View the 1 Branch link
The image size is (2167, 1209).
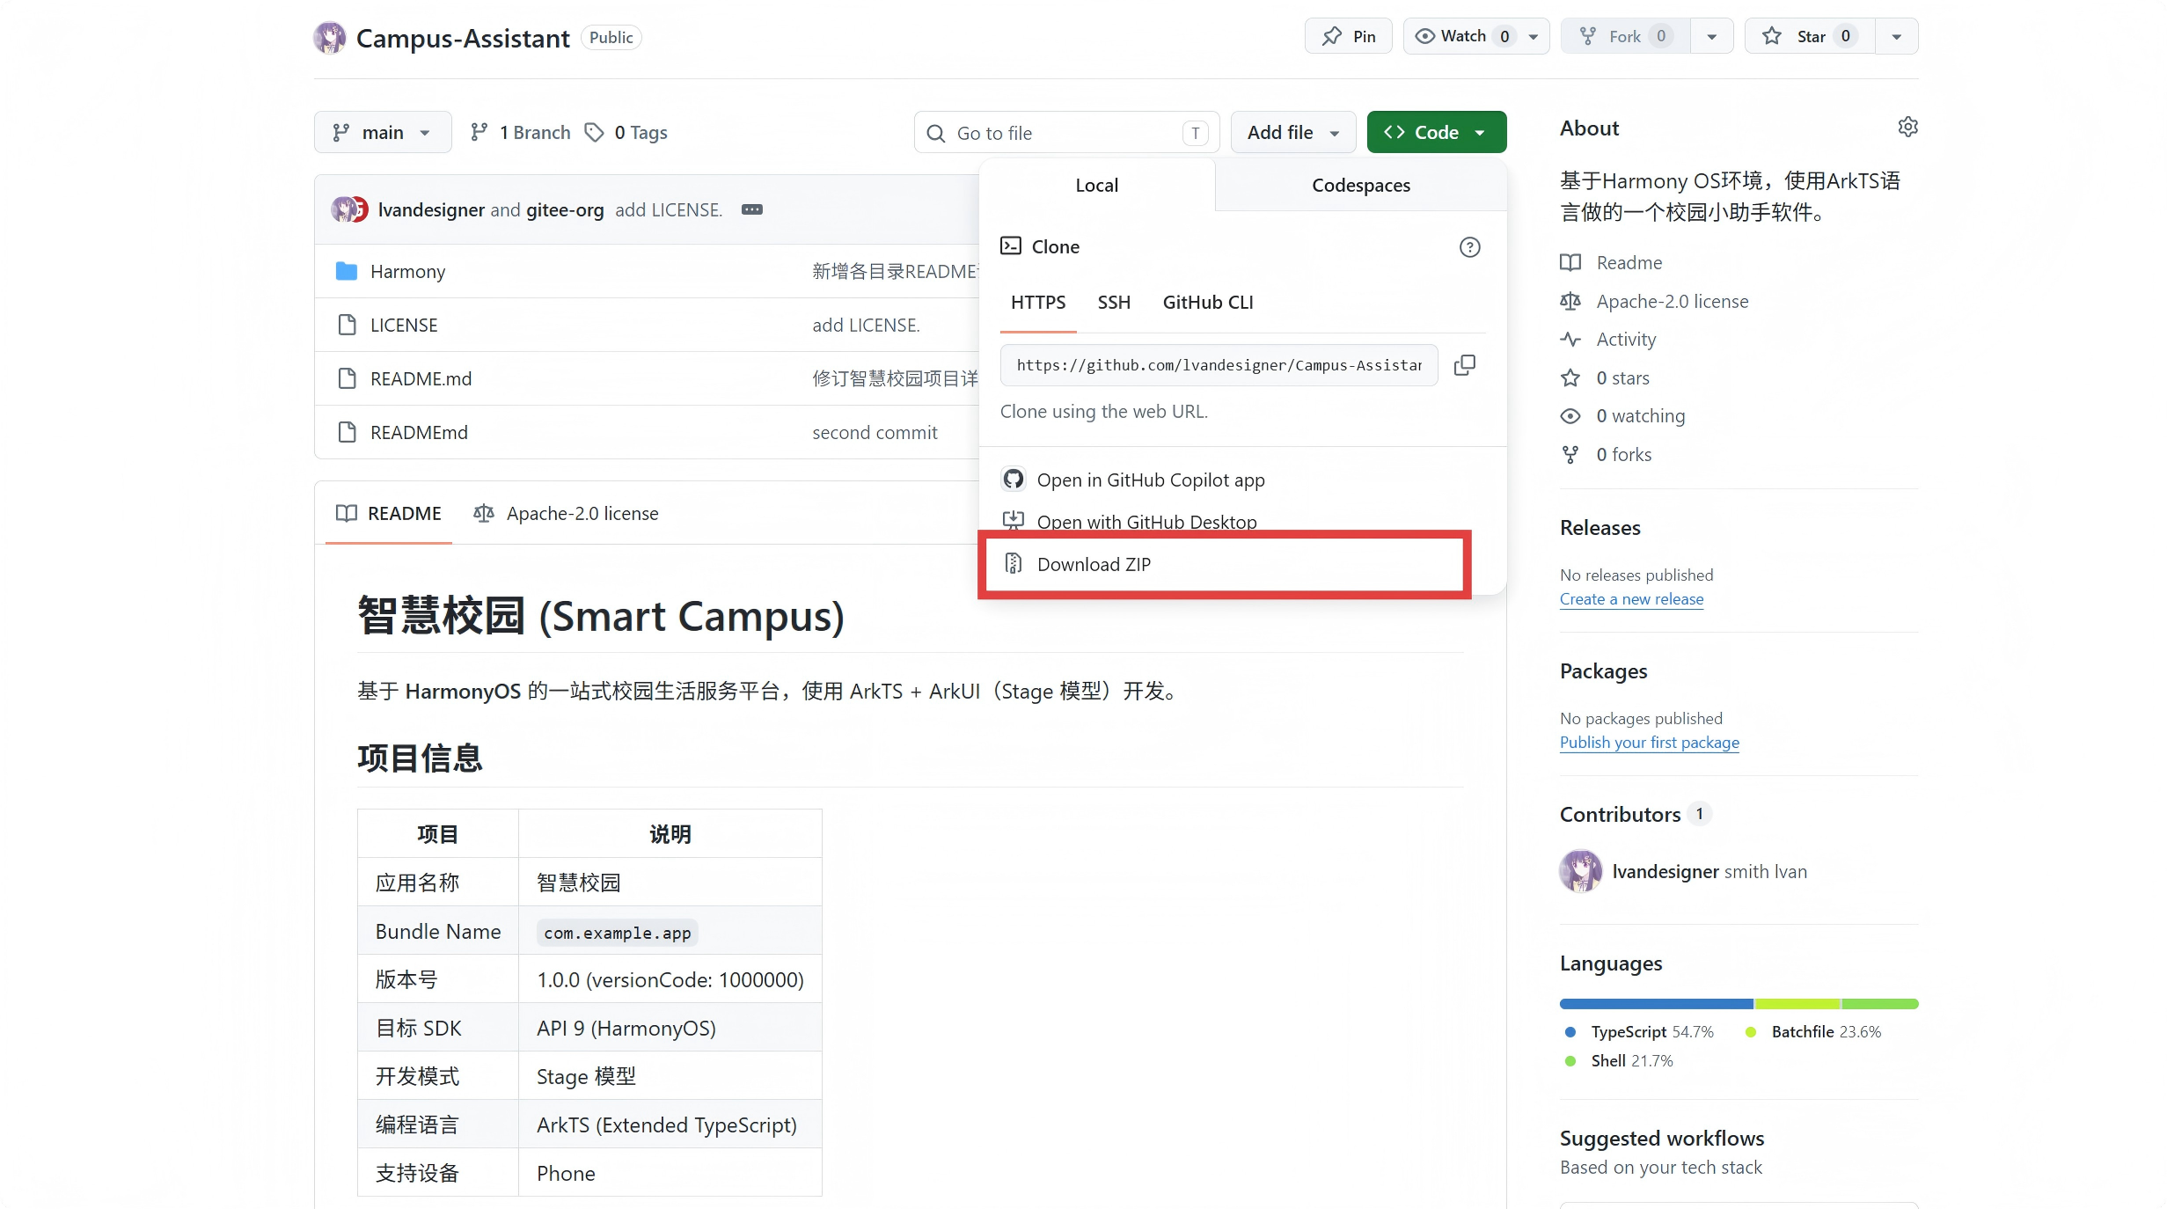click(x=521, y=132)
